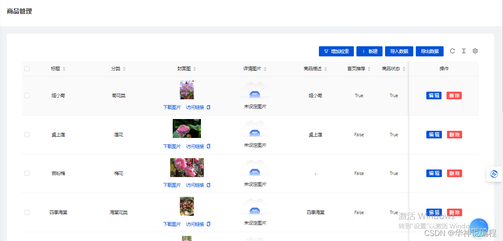This screenshot has height=241, width=503.
Task: Click the 宫粉梅 title cell
Action: [59, 174]
